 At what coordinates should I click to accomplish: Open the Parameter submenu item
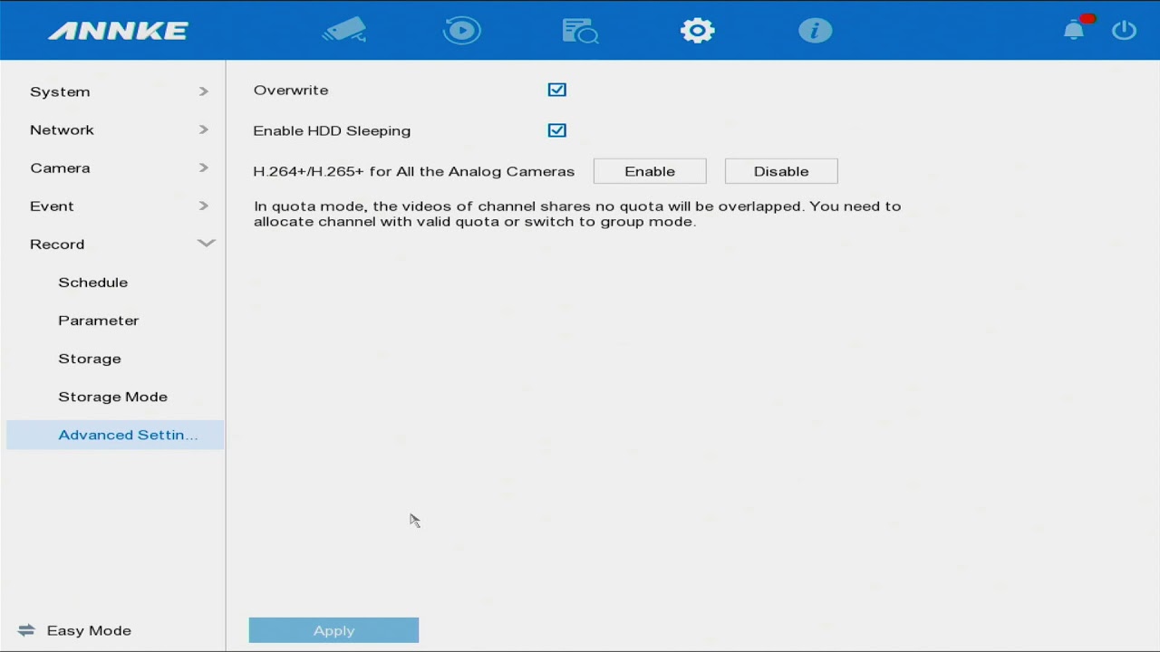(99, 321)
